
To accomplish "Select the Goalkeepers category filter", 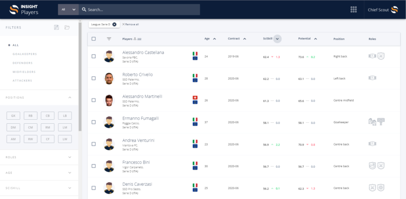I will pyautogui.click(x=24, y=54).
